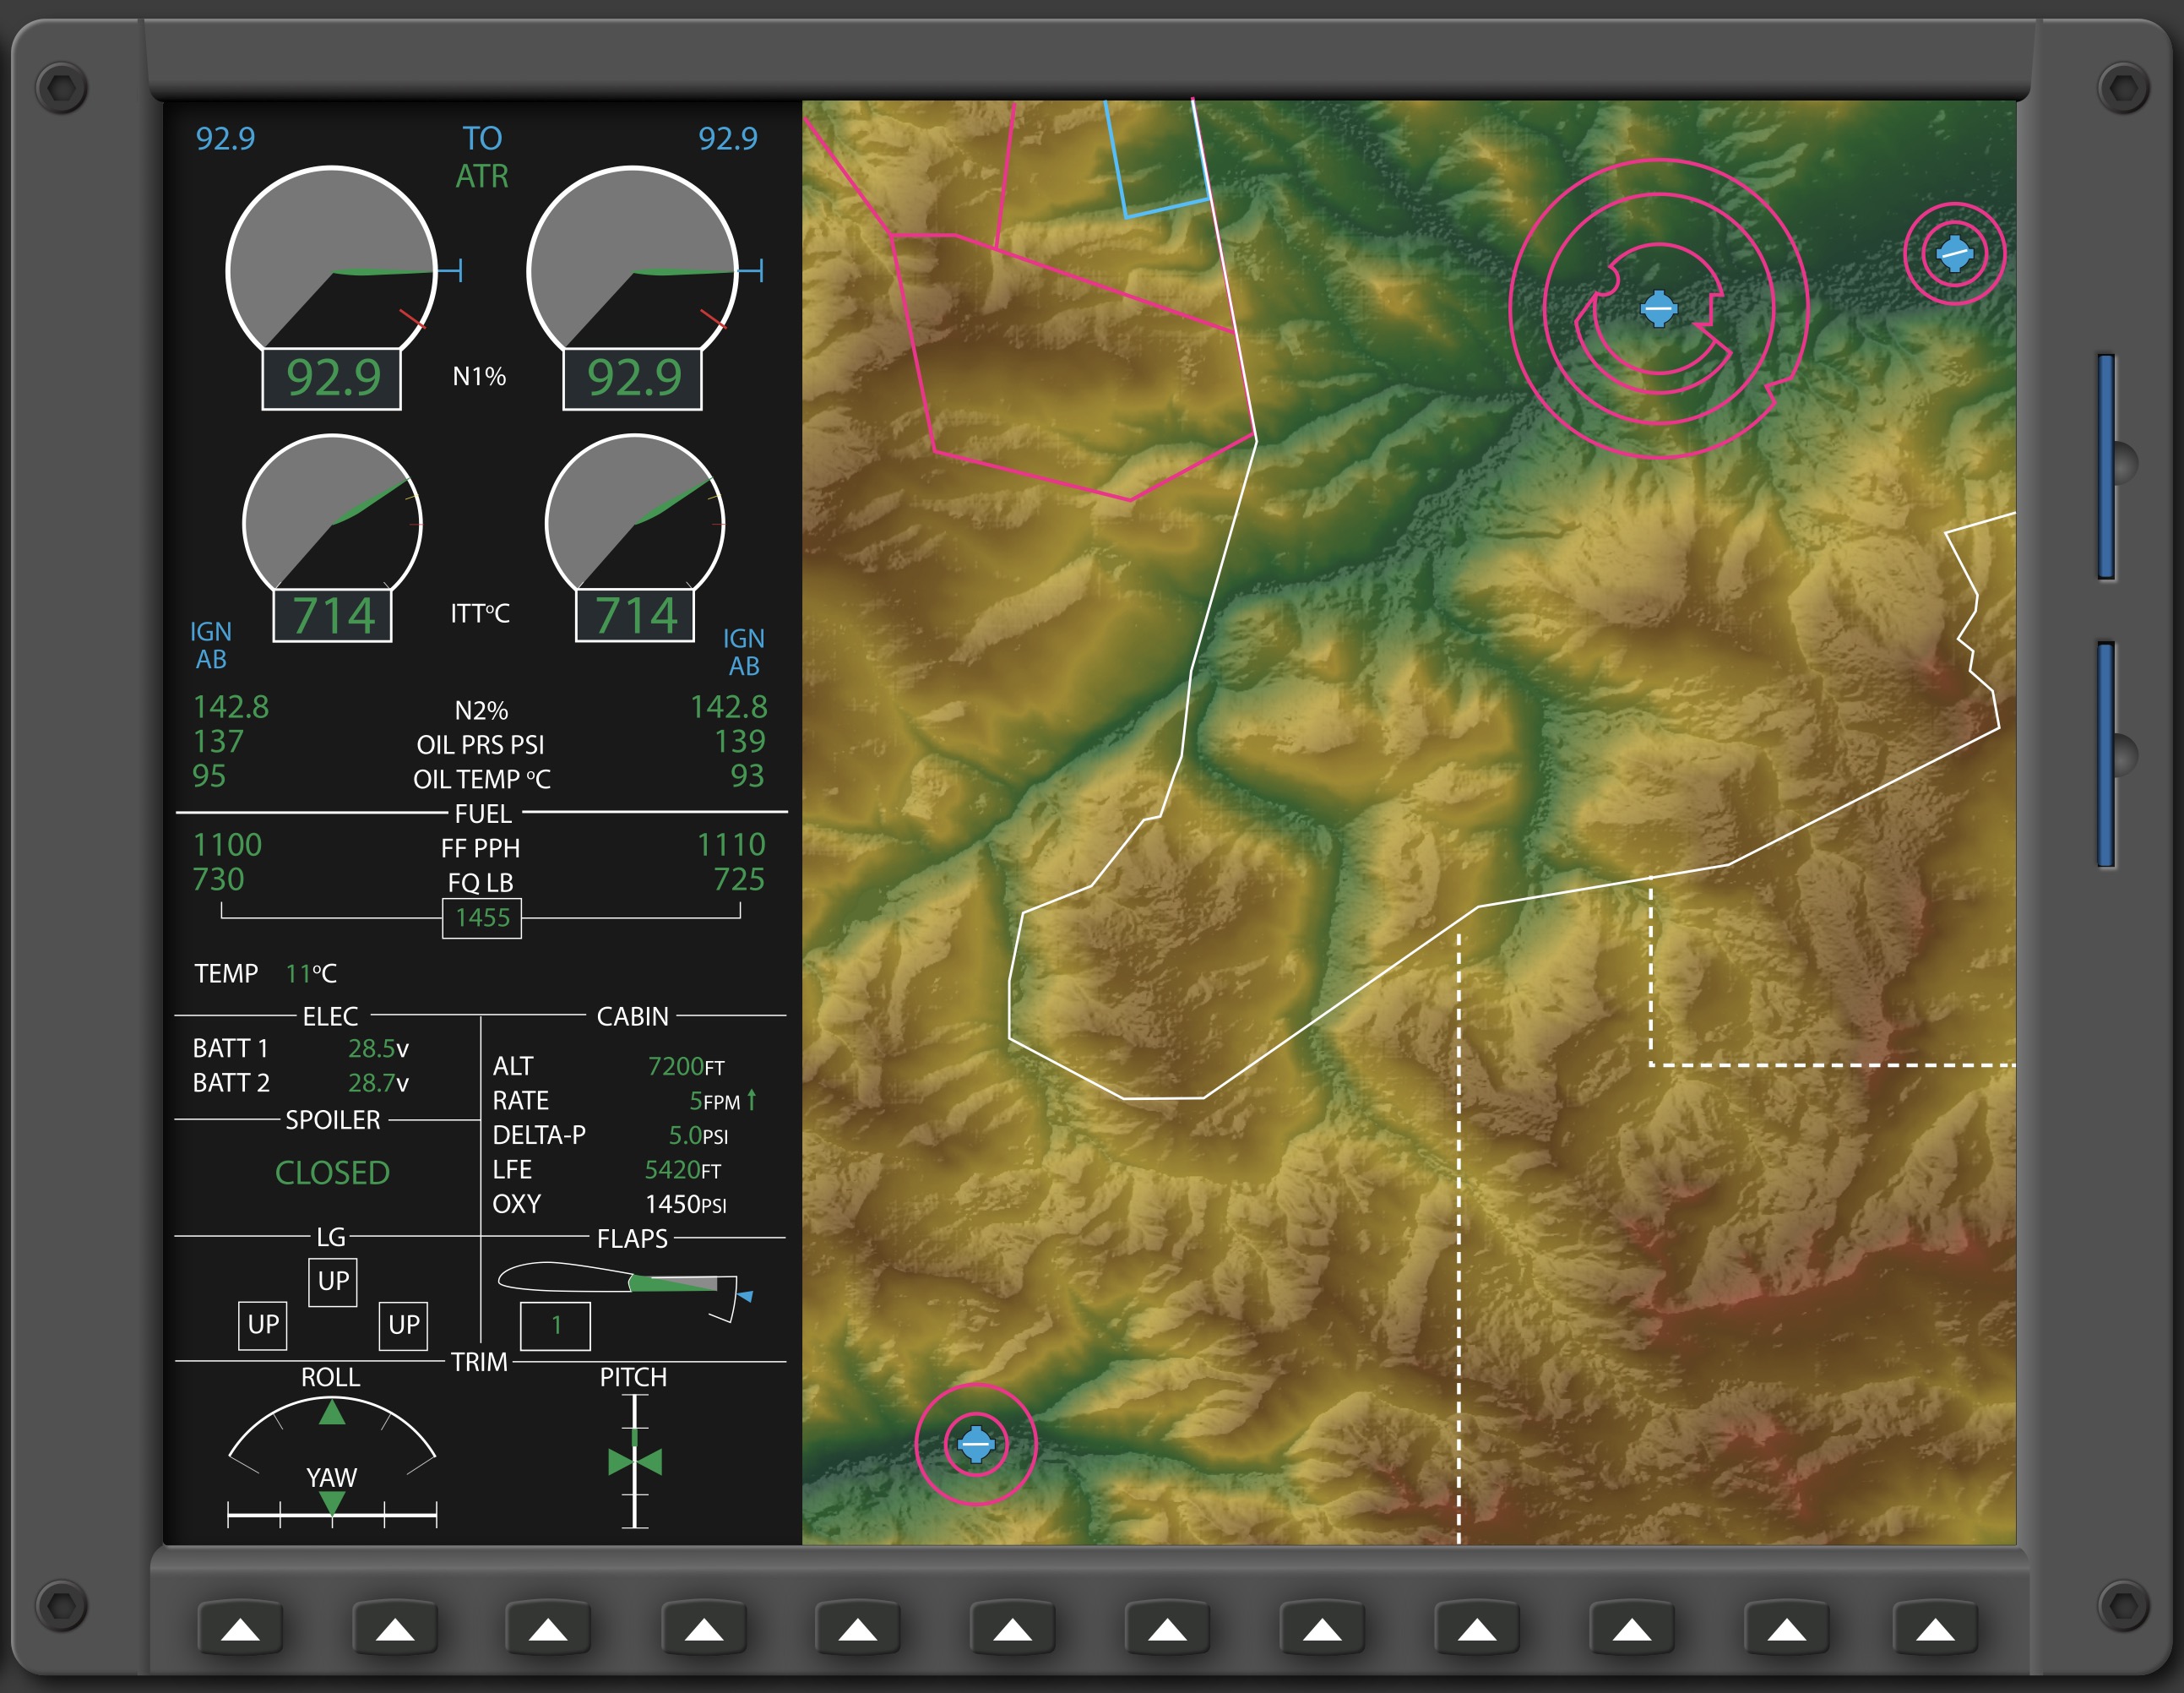The image size is (2184, 1693).
Task: Click the green roll trim pointer
Action: 332,1413
